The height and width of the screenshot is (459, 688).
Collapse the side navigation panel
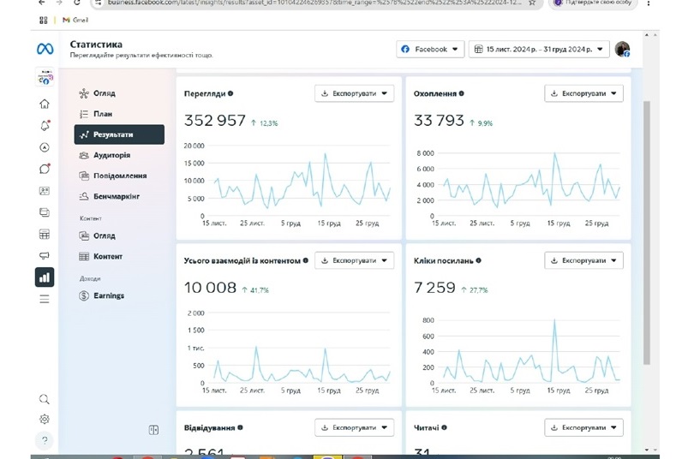coord(154,430)
